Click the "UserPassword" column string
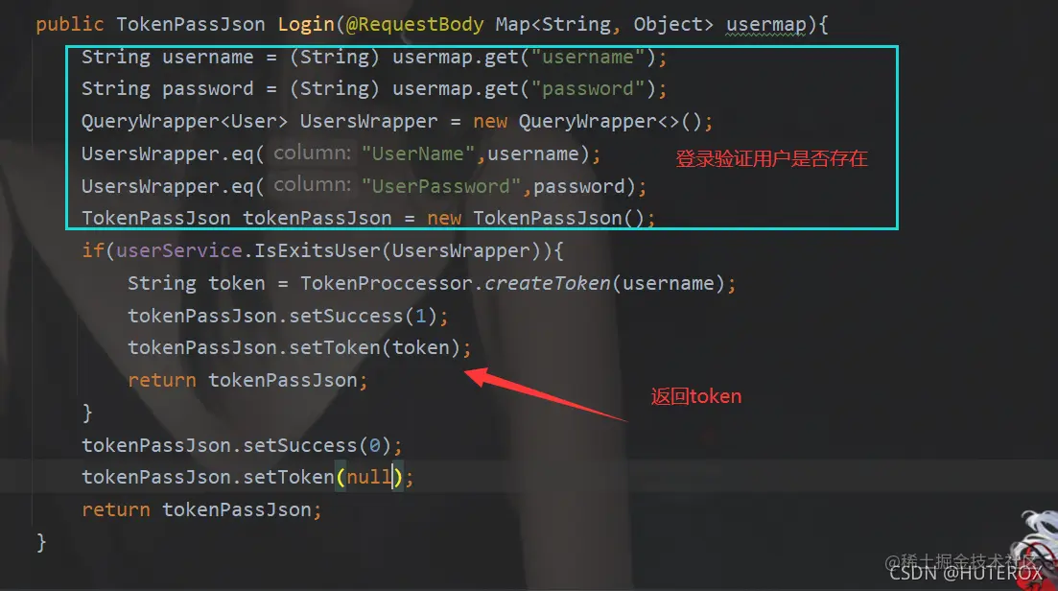Screen dimensions: 1058x591 (441, 186)
